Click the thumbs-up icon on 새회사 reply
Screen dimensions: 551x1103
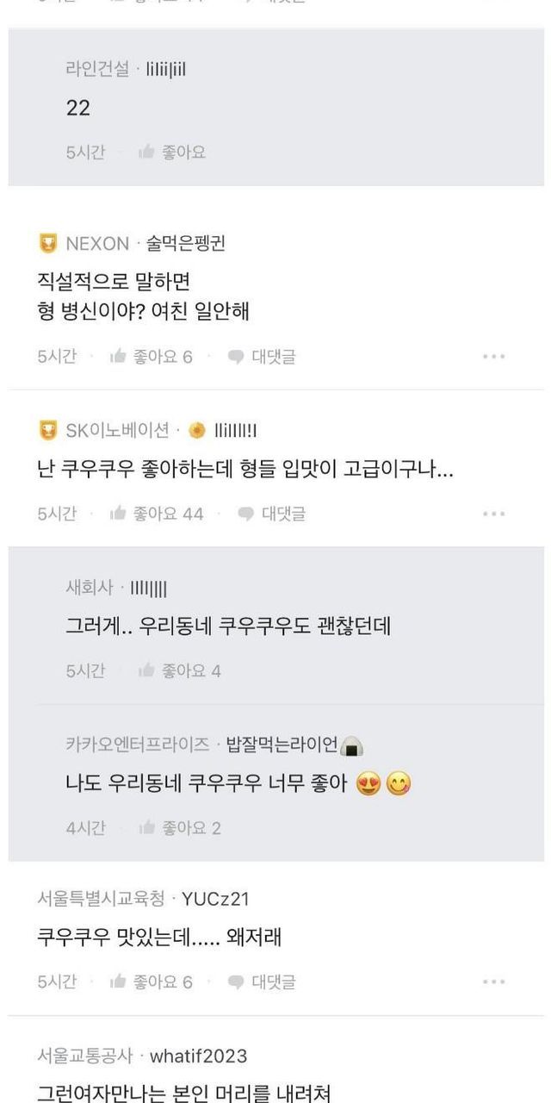pos(146,671)
